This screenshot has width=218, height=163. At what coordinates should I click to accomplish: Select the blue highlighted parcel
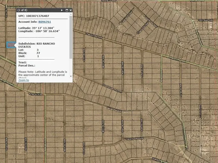11,45
